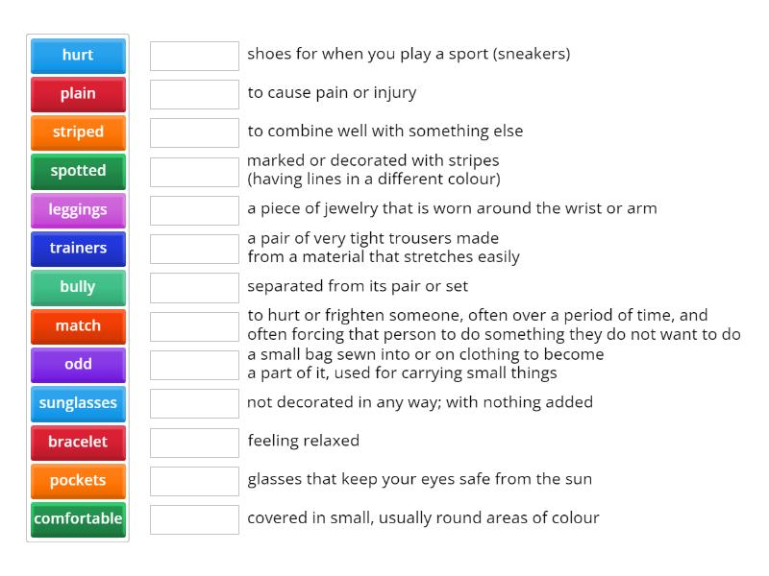Select the "striped" word tile
Screen dimensions: 769x576
(x=78, y=132)
